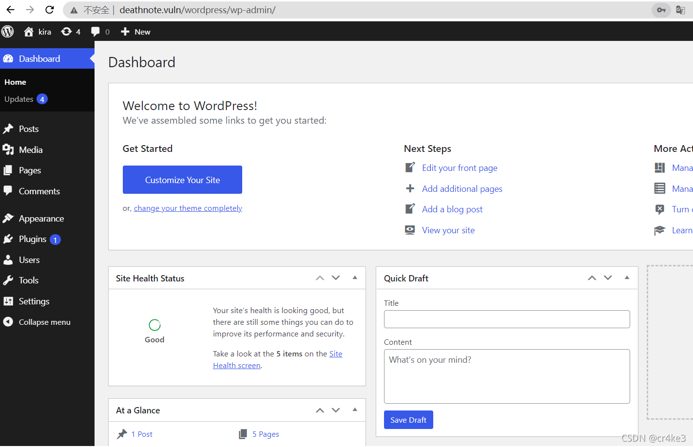Click the comment-off Turn icon
The height and width of the screenshot is (447, 693).
(659, 209)
